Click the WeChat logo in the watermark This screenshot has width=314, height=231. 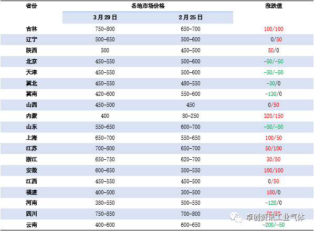click(x=236, y=217)
